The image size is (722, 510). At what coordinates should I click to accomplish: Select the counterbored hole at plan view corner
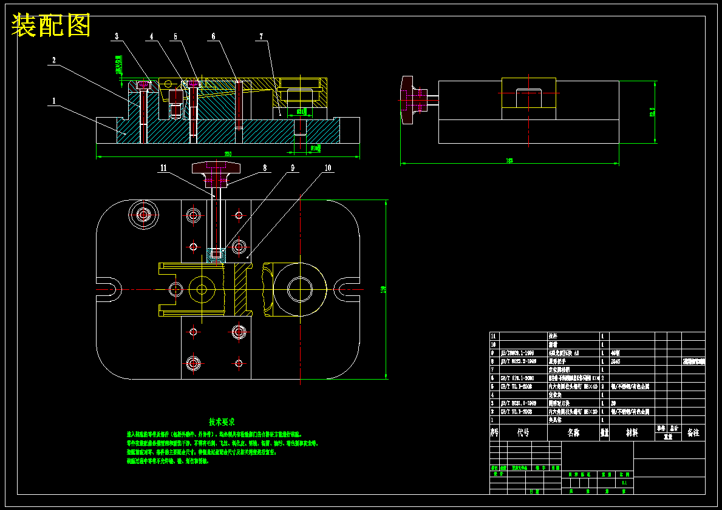[143, 214]
